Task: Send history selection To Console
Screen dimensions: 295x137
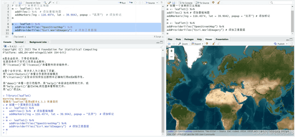Action: (x=185, y=3)
